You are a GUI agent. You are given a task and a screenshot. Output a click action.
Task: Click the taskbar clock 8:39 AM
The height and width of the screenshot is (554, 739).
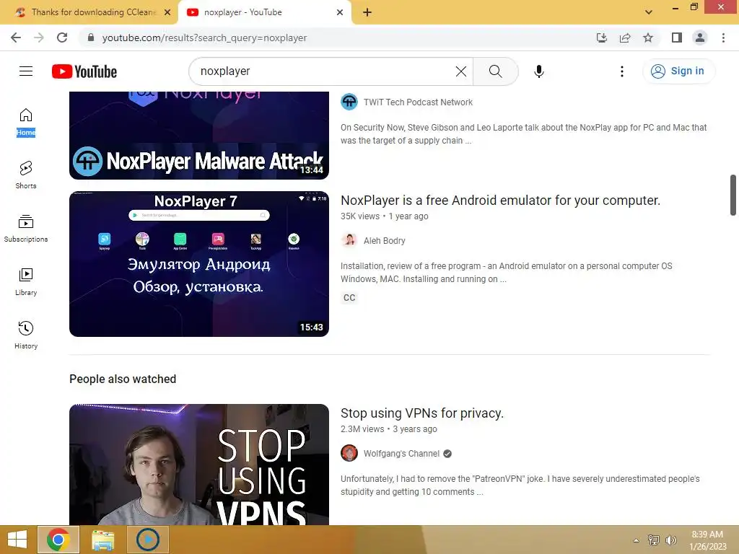pos(707,540)
